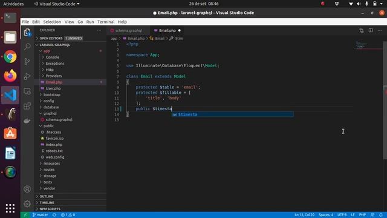387x218 pixels.
Task: Expand the OUTLINE section
Action: click(x=46, y=196)
